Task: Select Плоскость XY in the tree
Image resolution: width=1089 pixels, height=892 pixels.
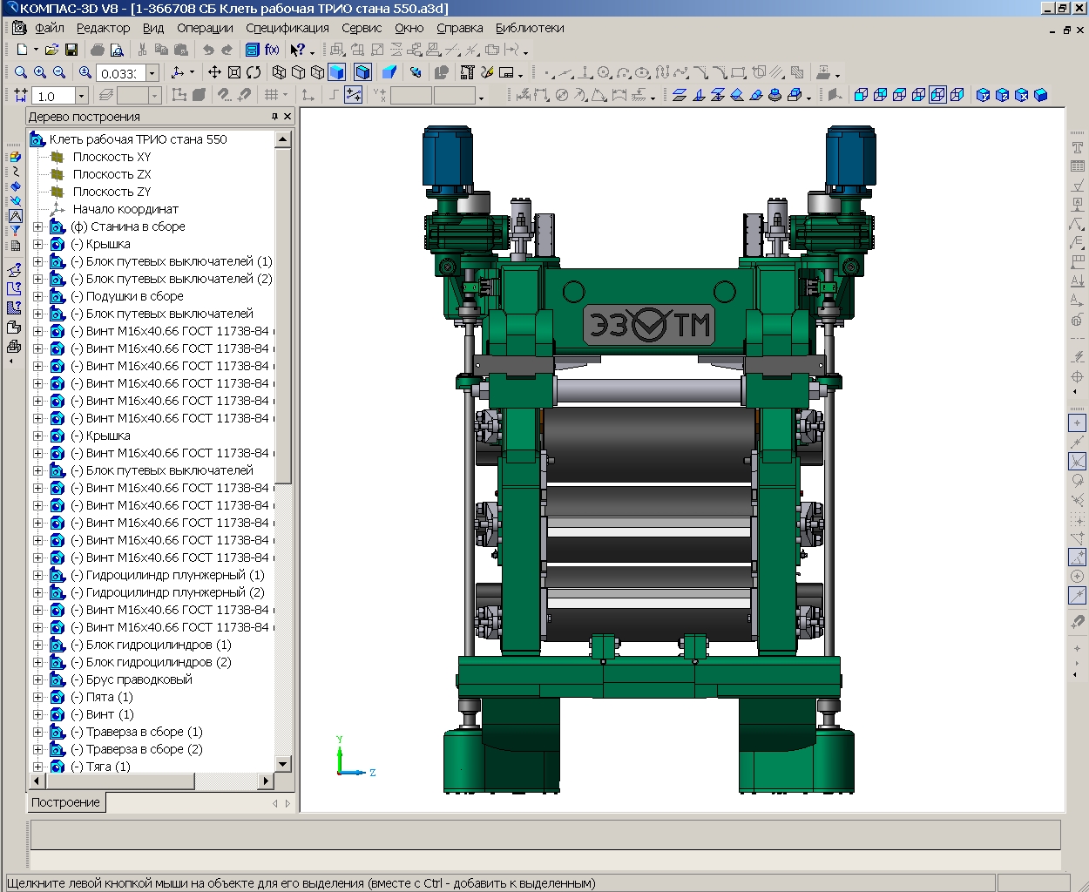Action: [112, 157]
